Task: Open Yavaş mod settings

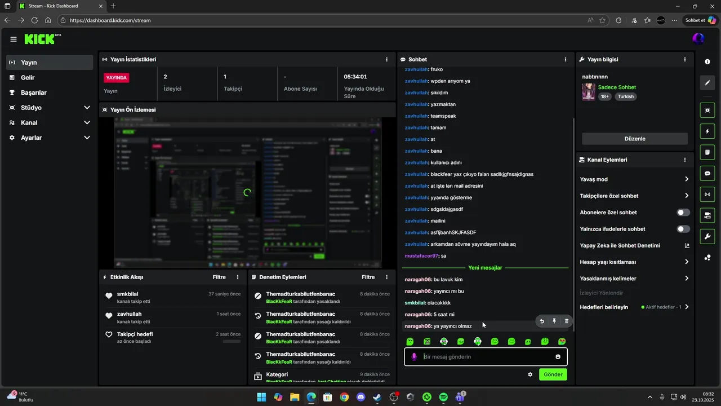Action: (634, 179)
